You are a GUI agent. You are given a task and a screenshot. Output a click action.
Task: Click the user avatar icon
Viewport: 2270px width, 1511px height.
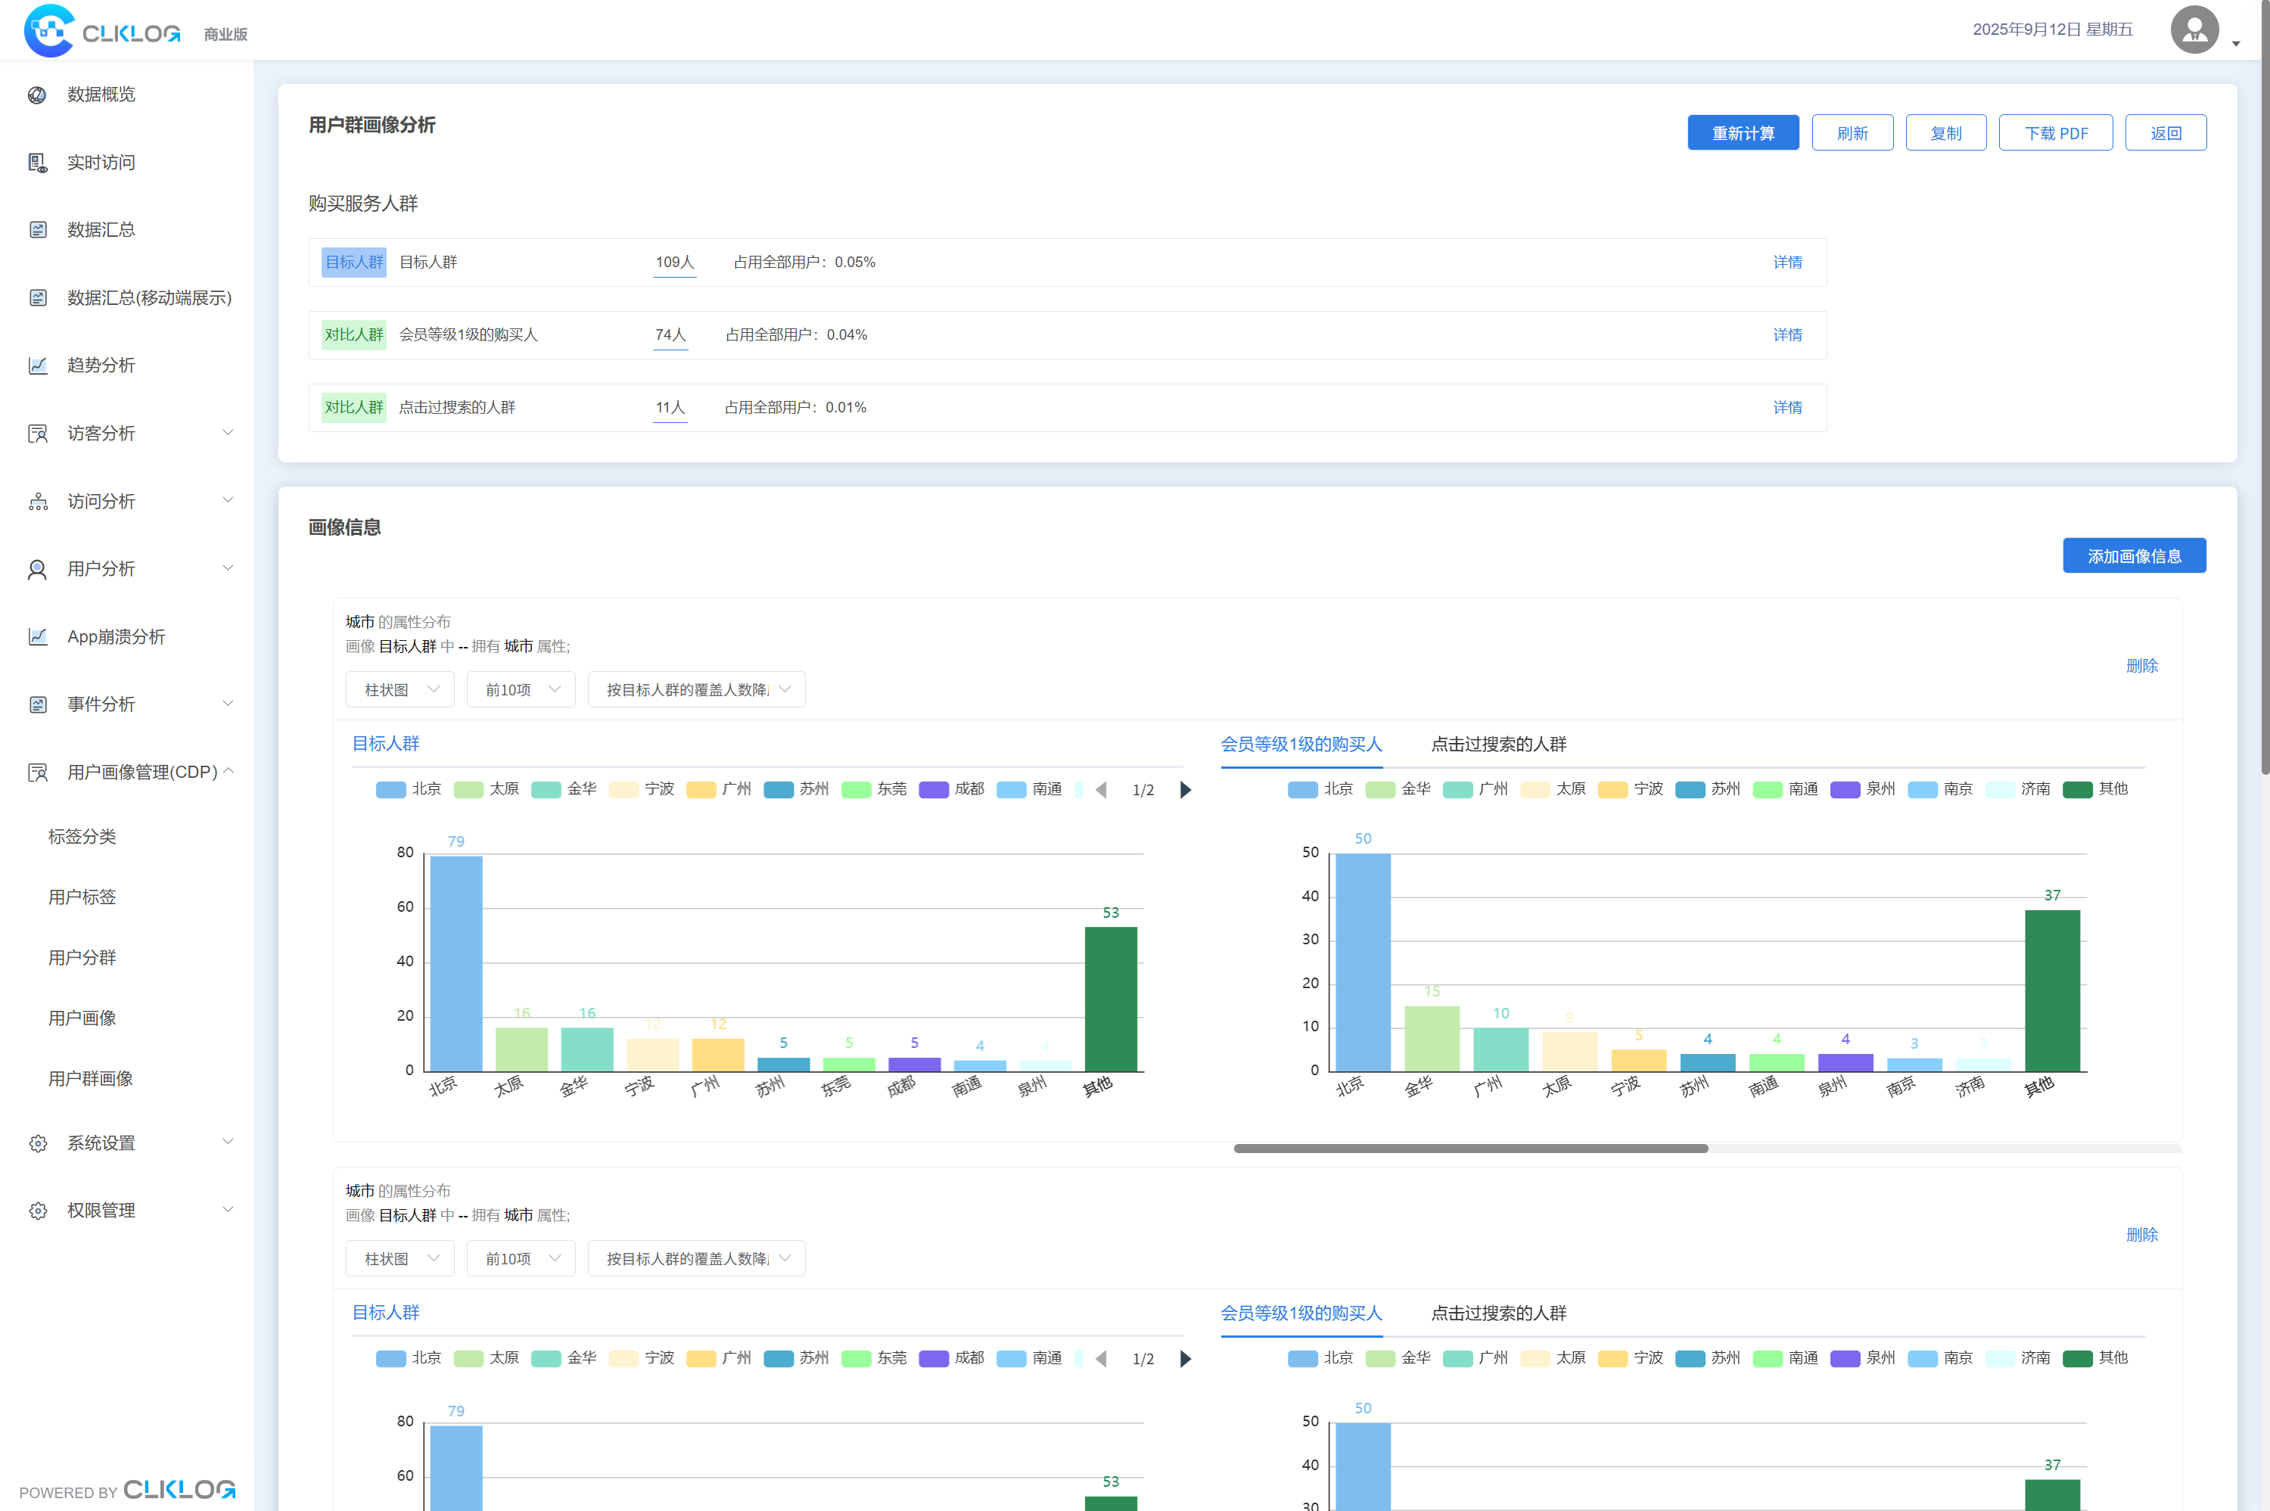point(2194,30)
